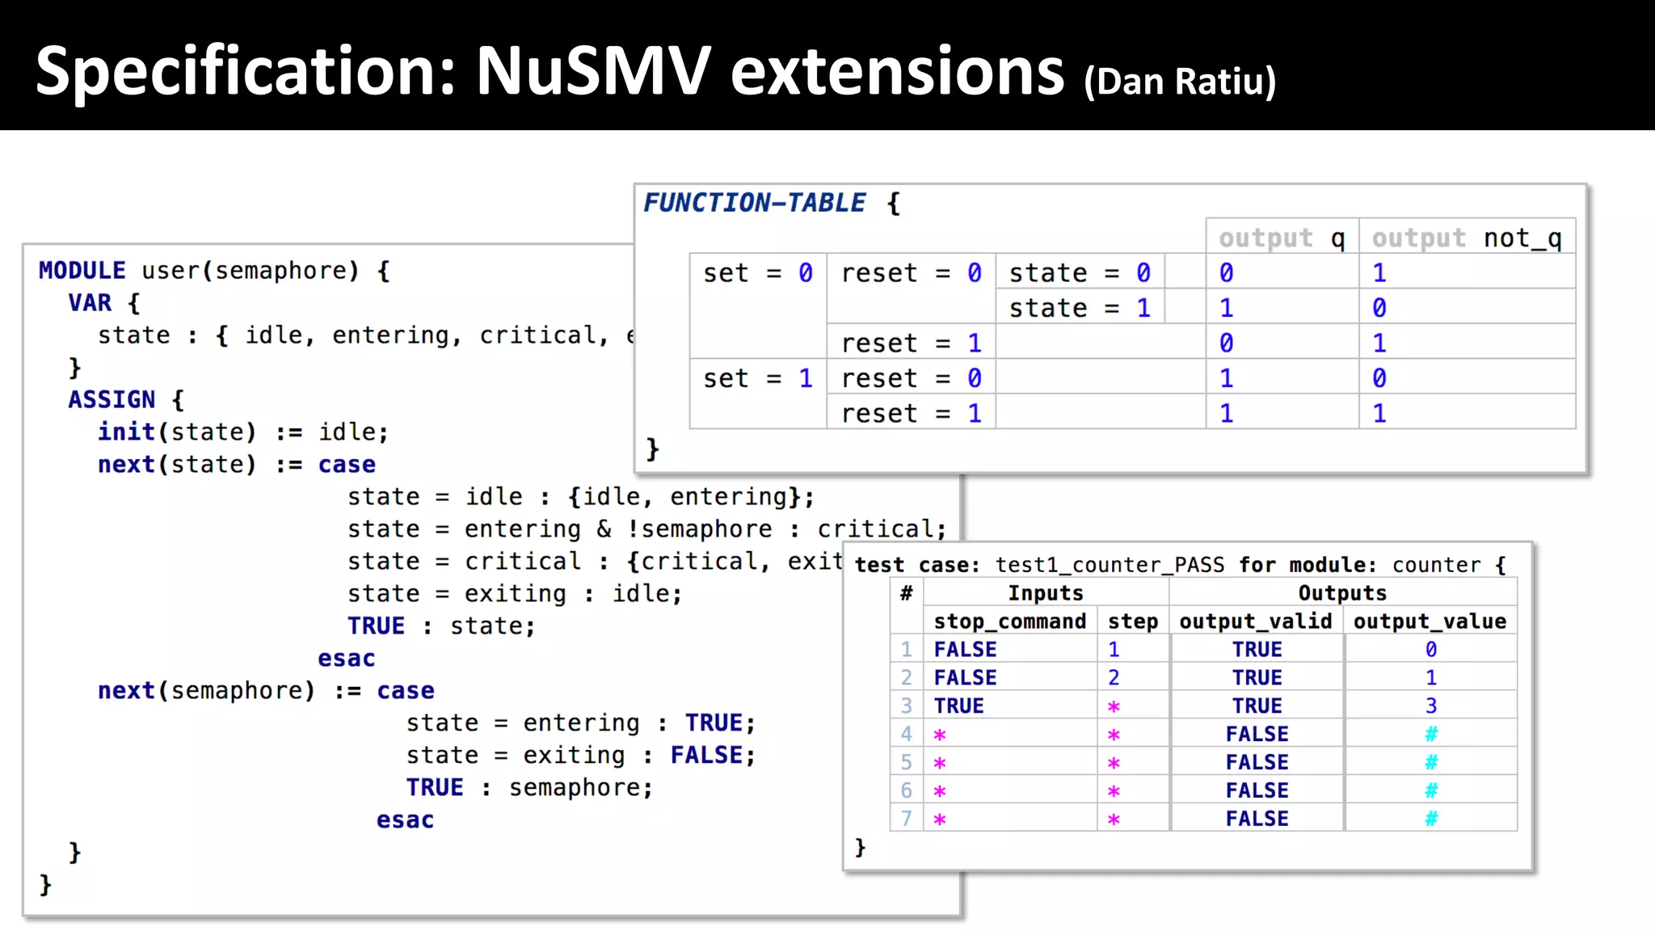Click the slide title 'Specification: NuSMV extensions'
Image resolution: width=1655 pixels, height=931 pixels.
pos(550,71)
